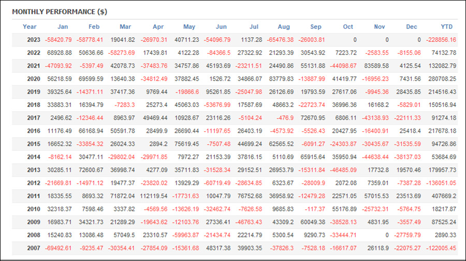This screenshot has height=261, width=466.
Task: Select the Jul column header
Action: 254,27
